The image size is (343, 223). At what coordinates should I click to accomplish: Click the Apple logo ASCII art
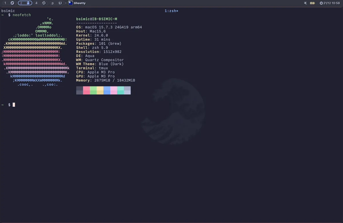tap(35, 52)
